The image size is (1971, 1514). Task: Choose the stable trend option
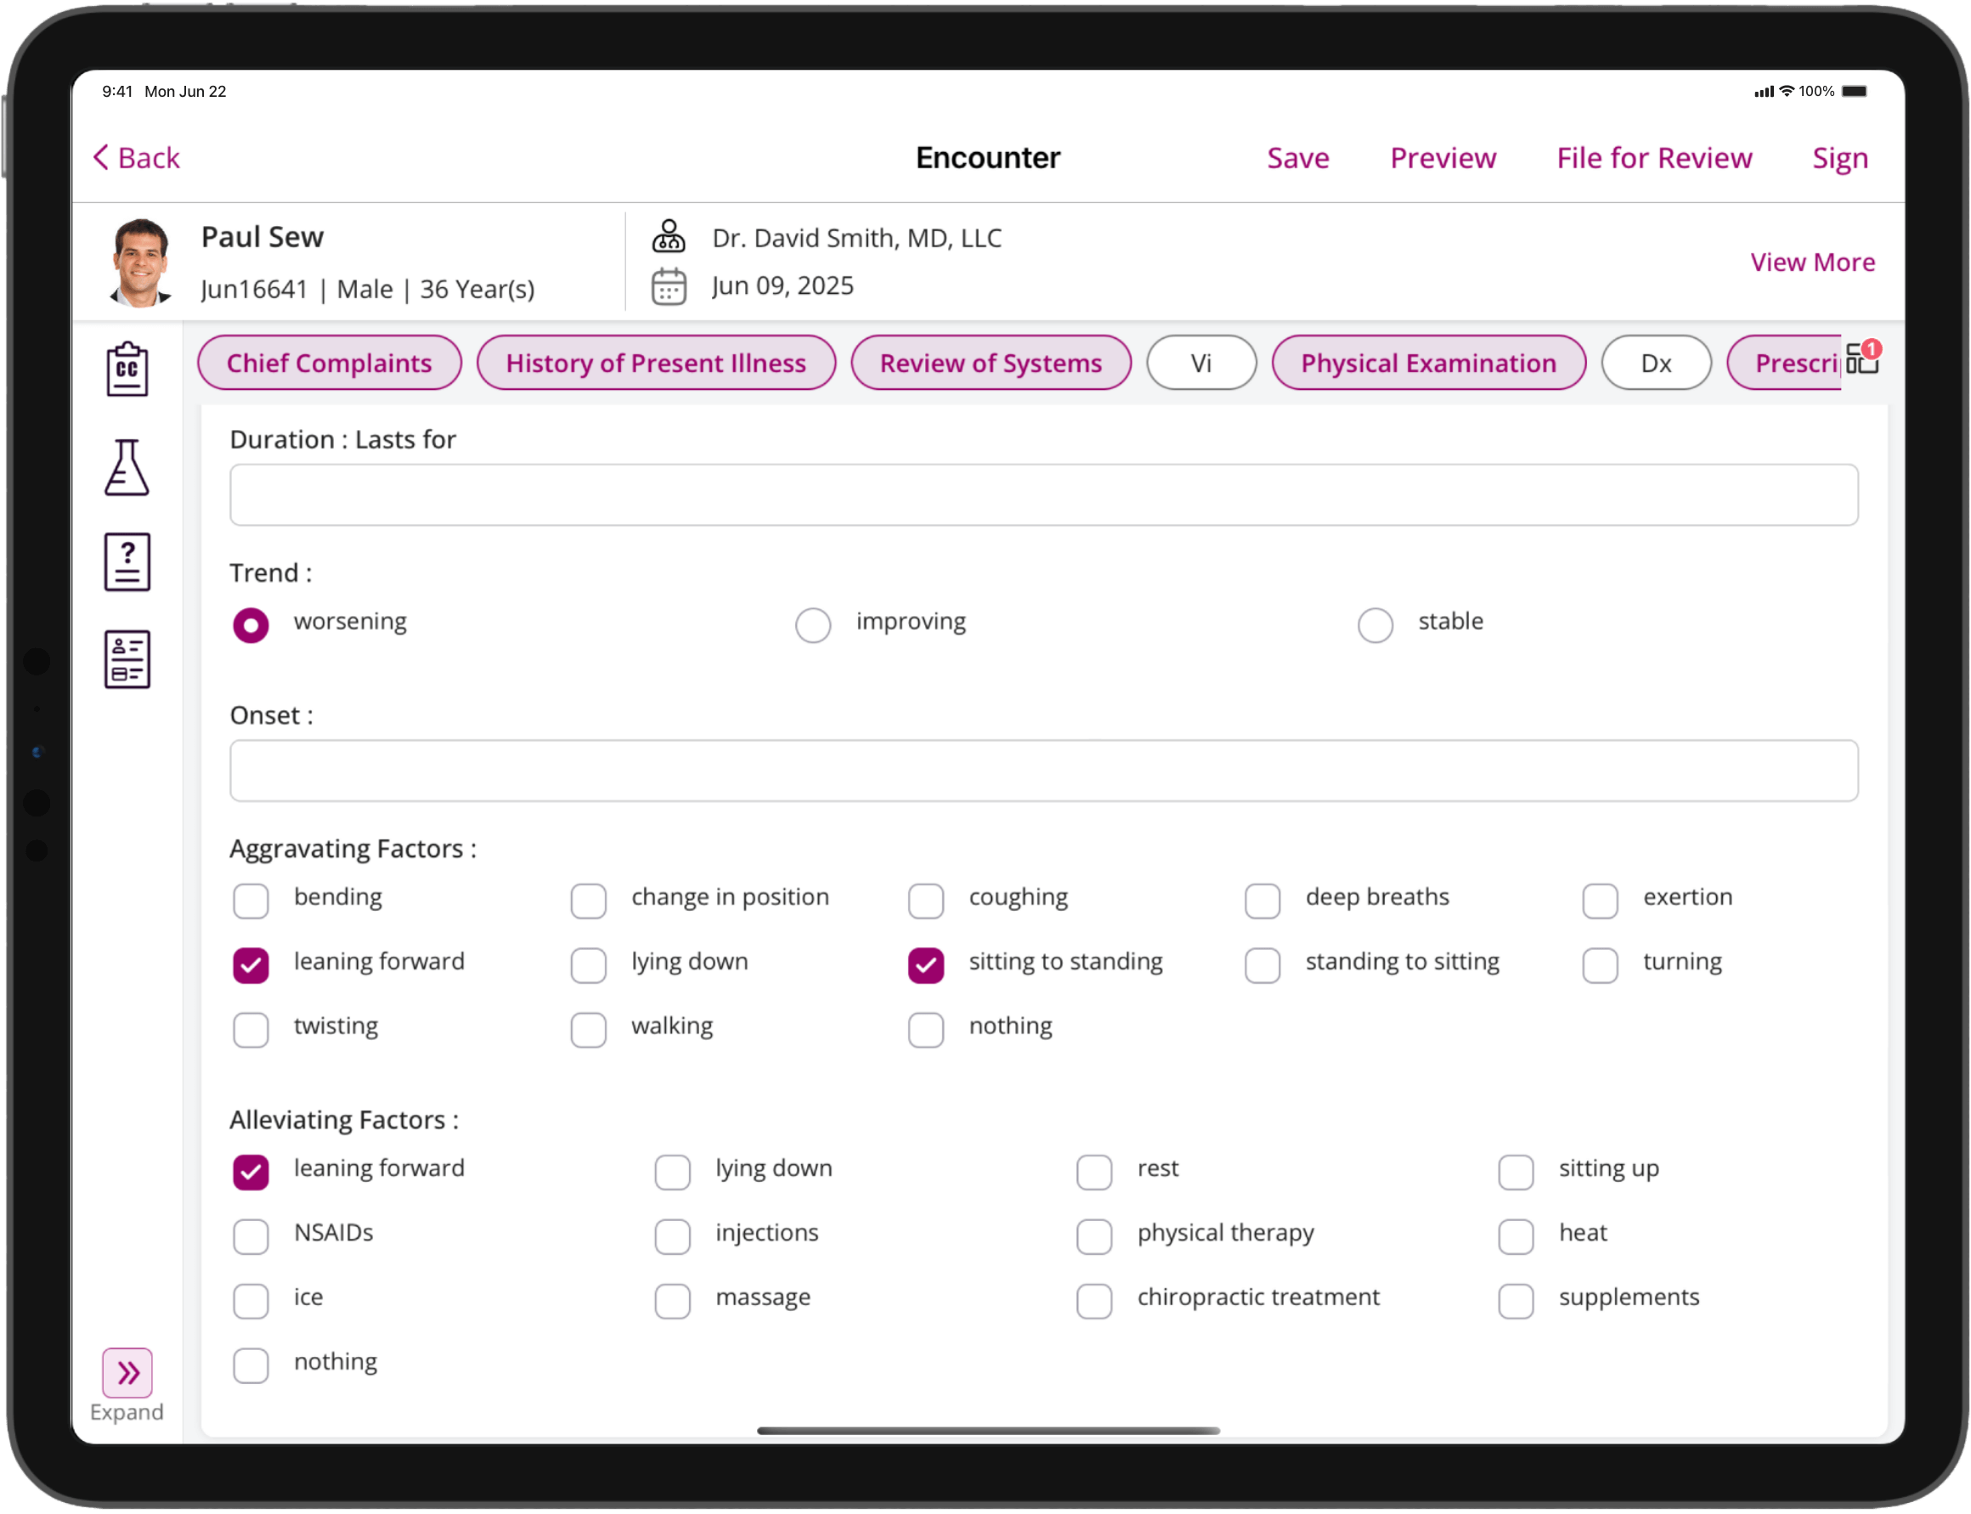(1375, 624)
